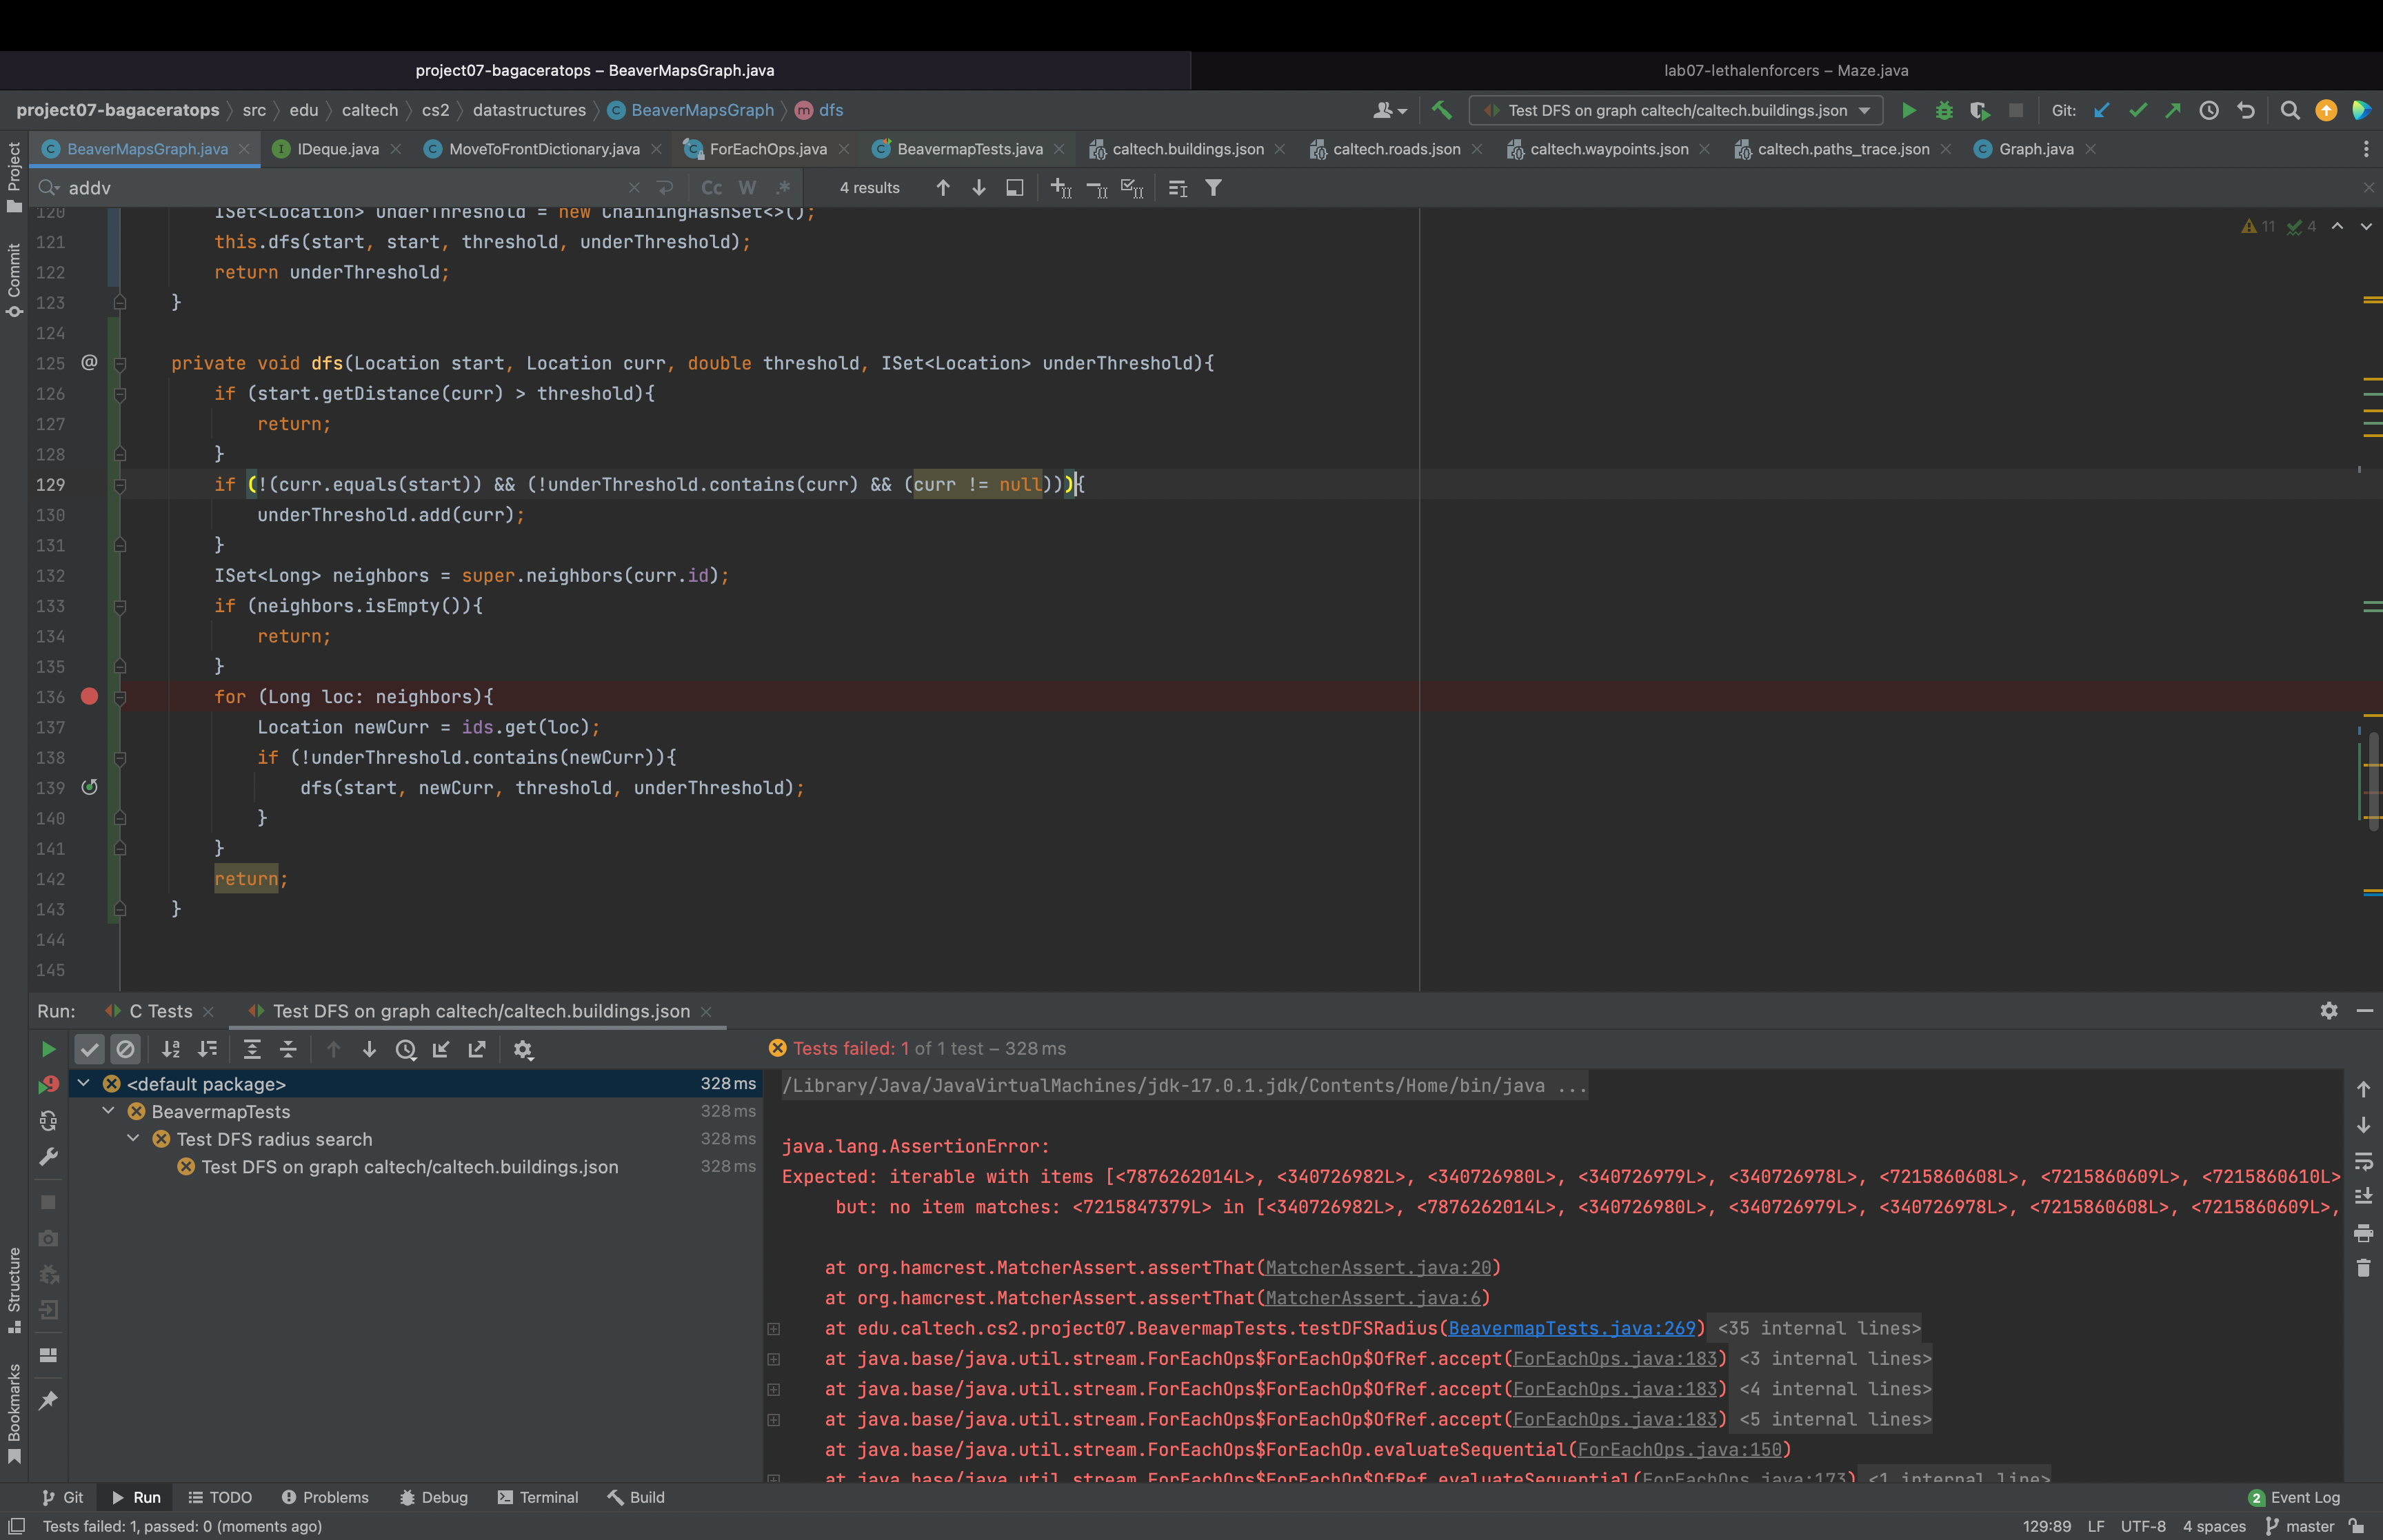This screenshot has width=2383, height=1540.
Task: Toggle Show Passed tests checkmark button
Action: click(x=89, y=1049)
